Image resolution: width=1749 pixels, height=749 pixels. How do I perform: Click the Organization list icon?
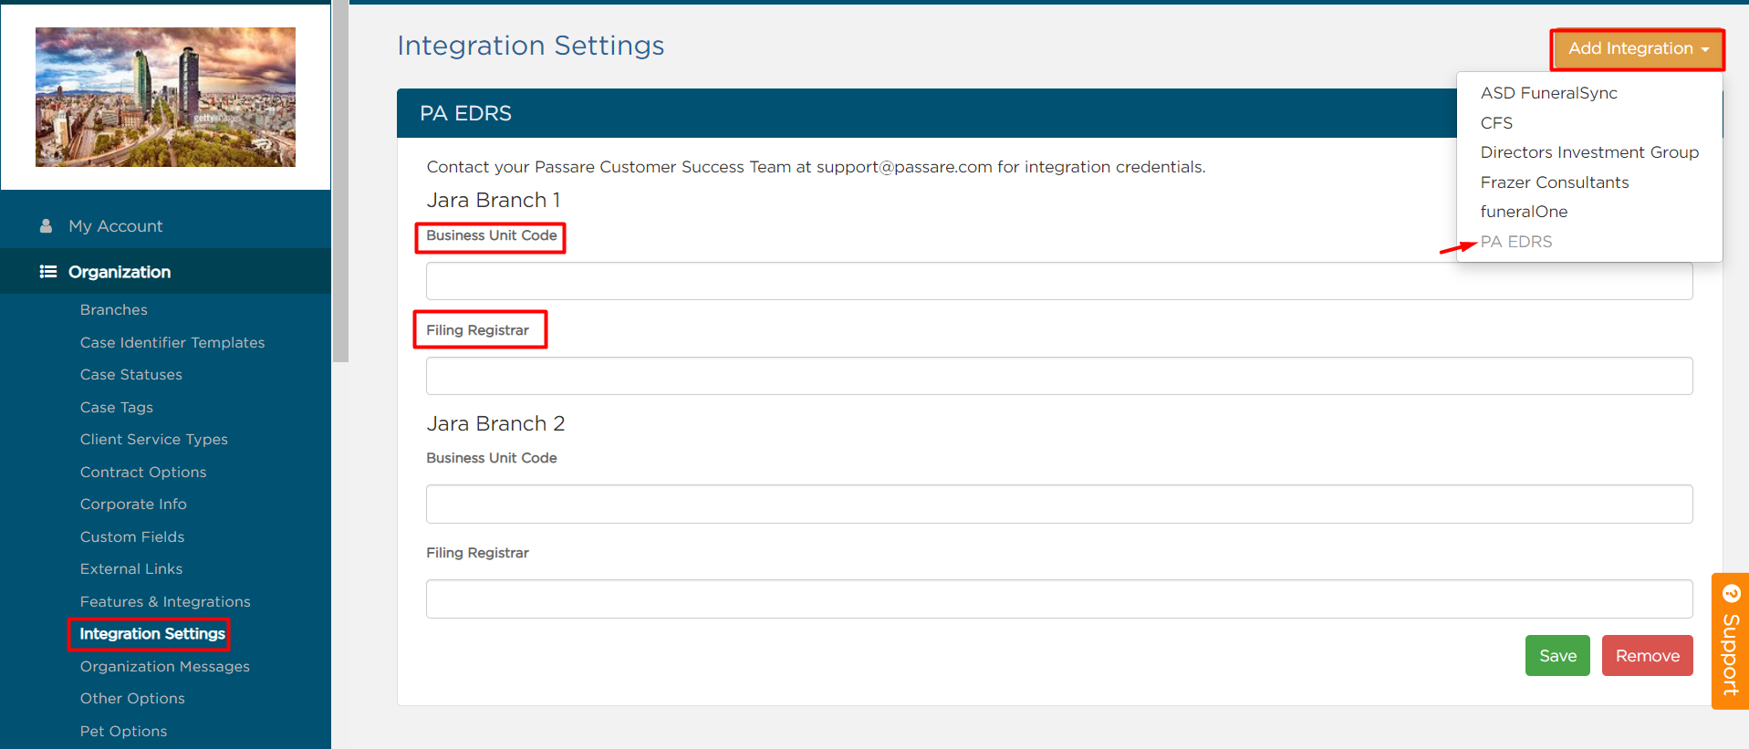tap(48, 272)
